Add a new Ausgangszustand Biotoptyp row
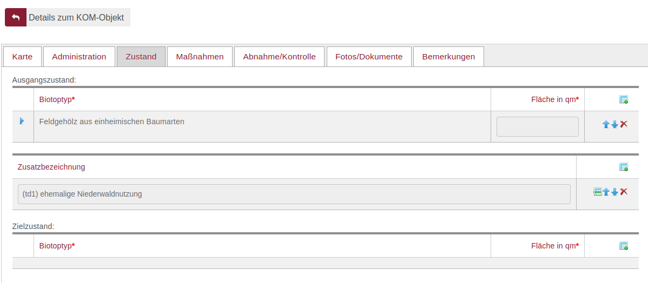 623,99
